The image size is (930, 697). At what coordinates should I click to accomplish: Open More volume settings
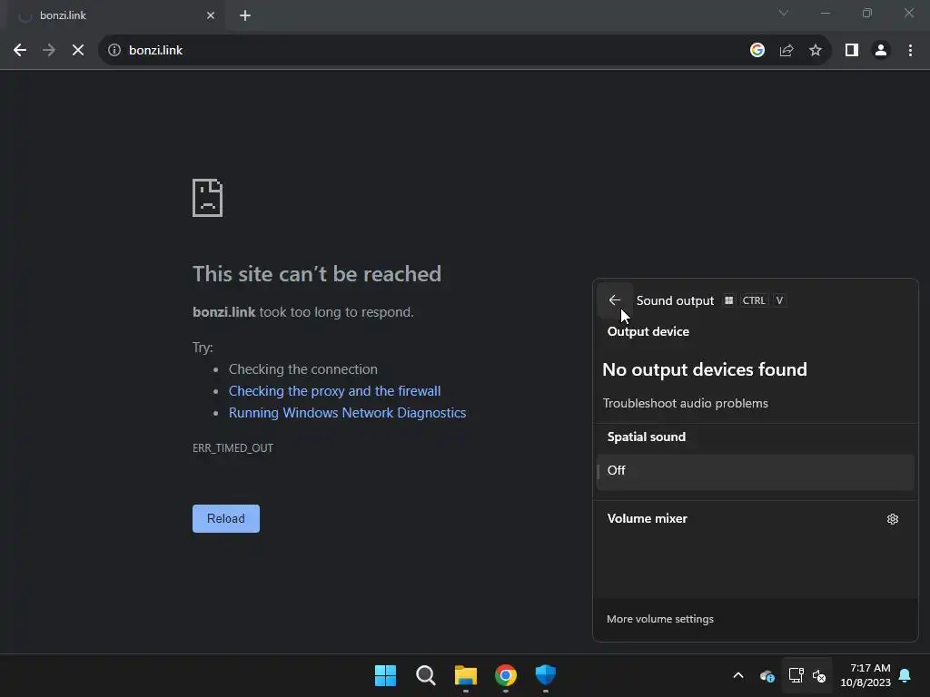660,619
